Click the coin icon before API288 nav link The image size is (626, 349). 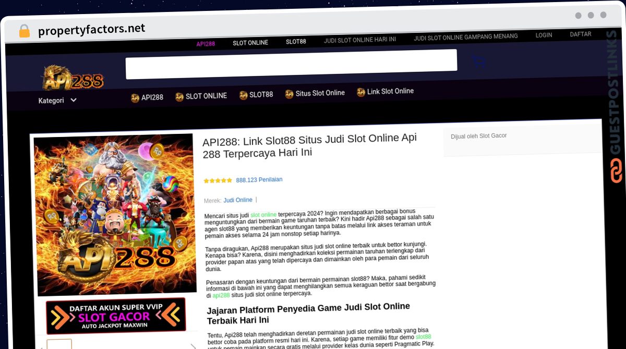(135, 97)
